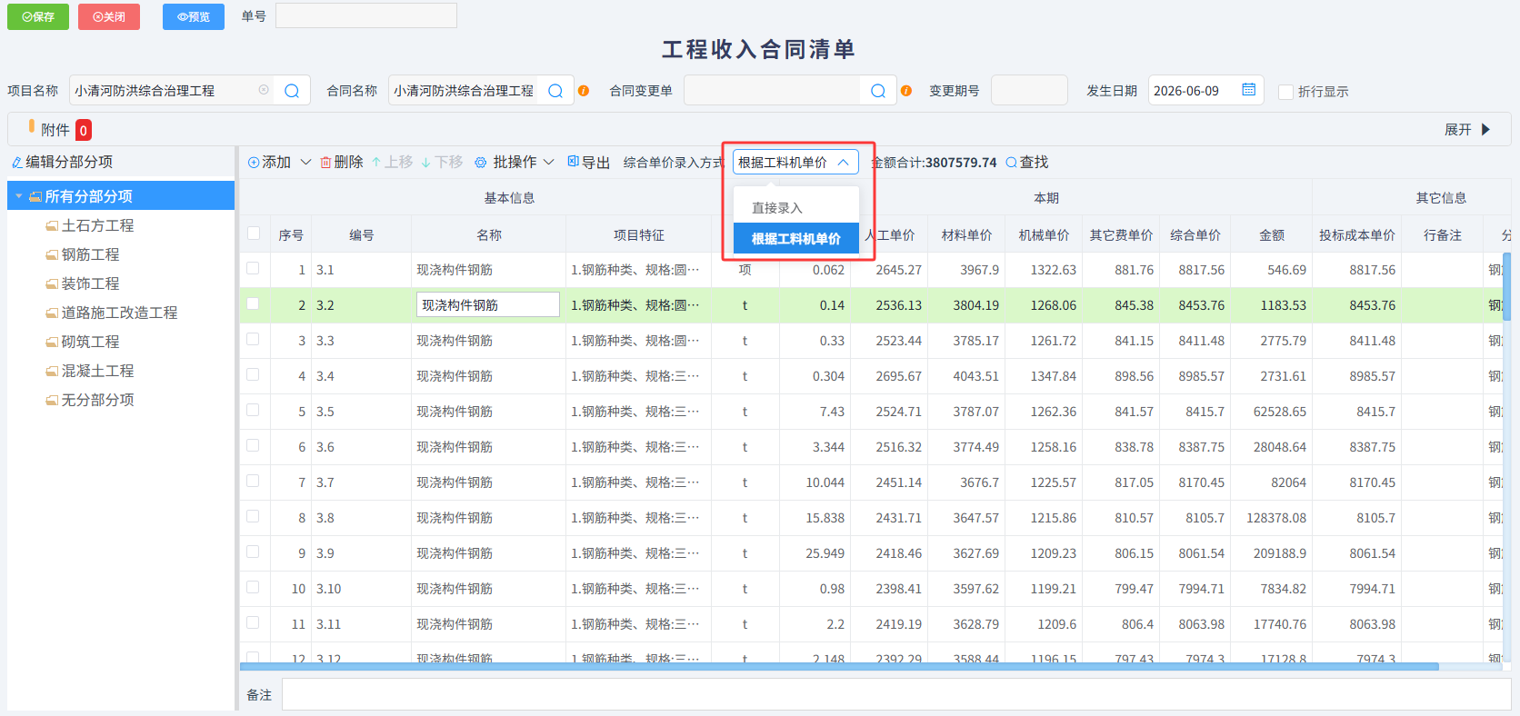Screen dimensions: 1520x716
Task: Choose 根据工料机单价 option in dropdown list
Action: [x=795, y=238]
